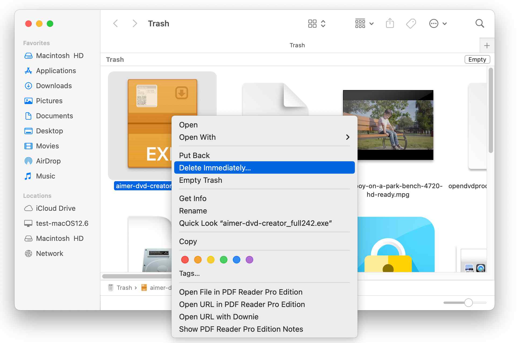
Task: Open the icon view switcher dropdown
Action: pos(317,23)
